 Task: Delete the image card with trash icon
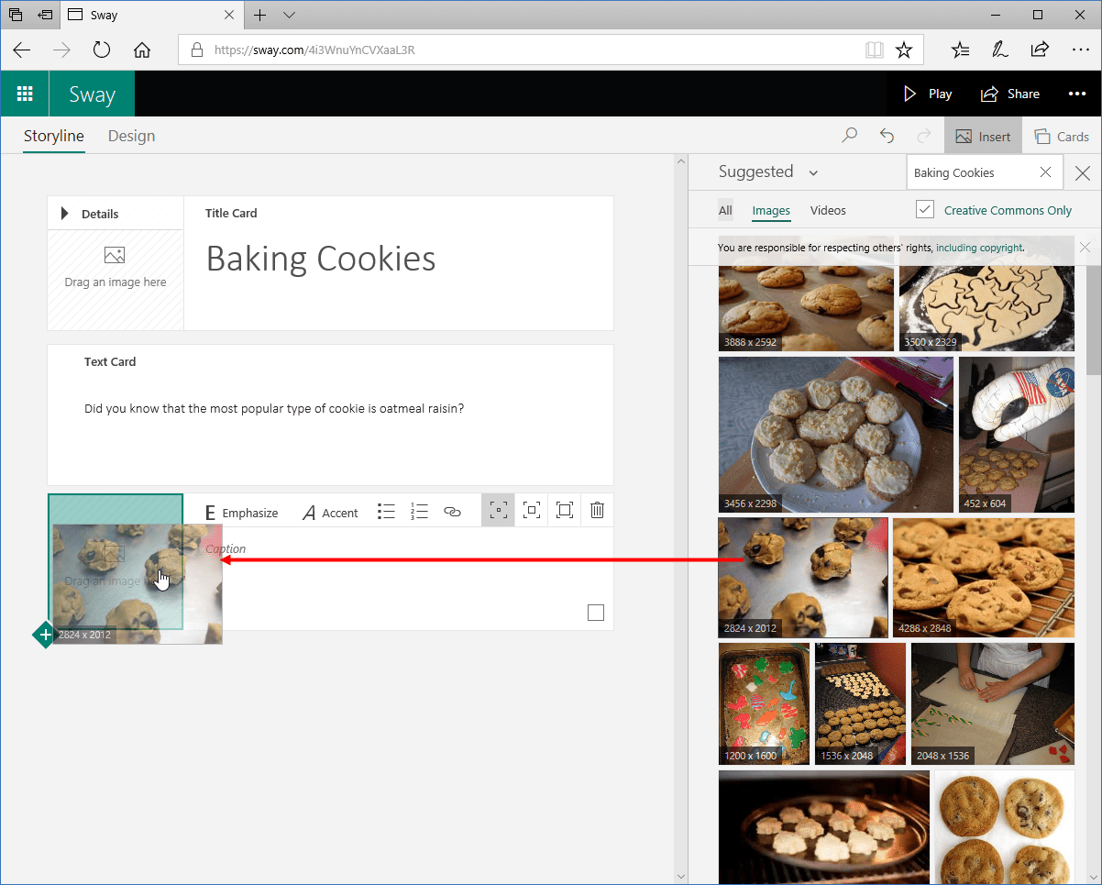click(598, 510)
